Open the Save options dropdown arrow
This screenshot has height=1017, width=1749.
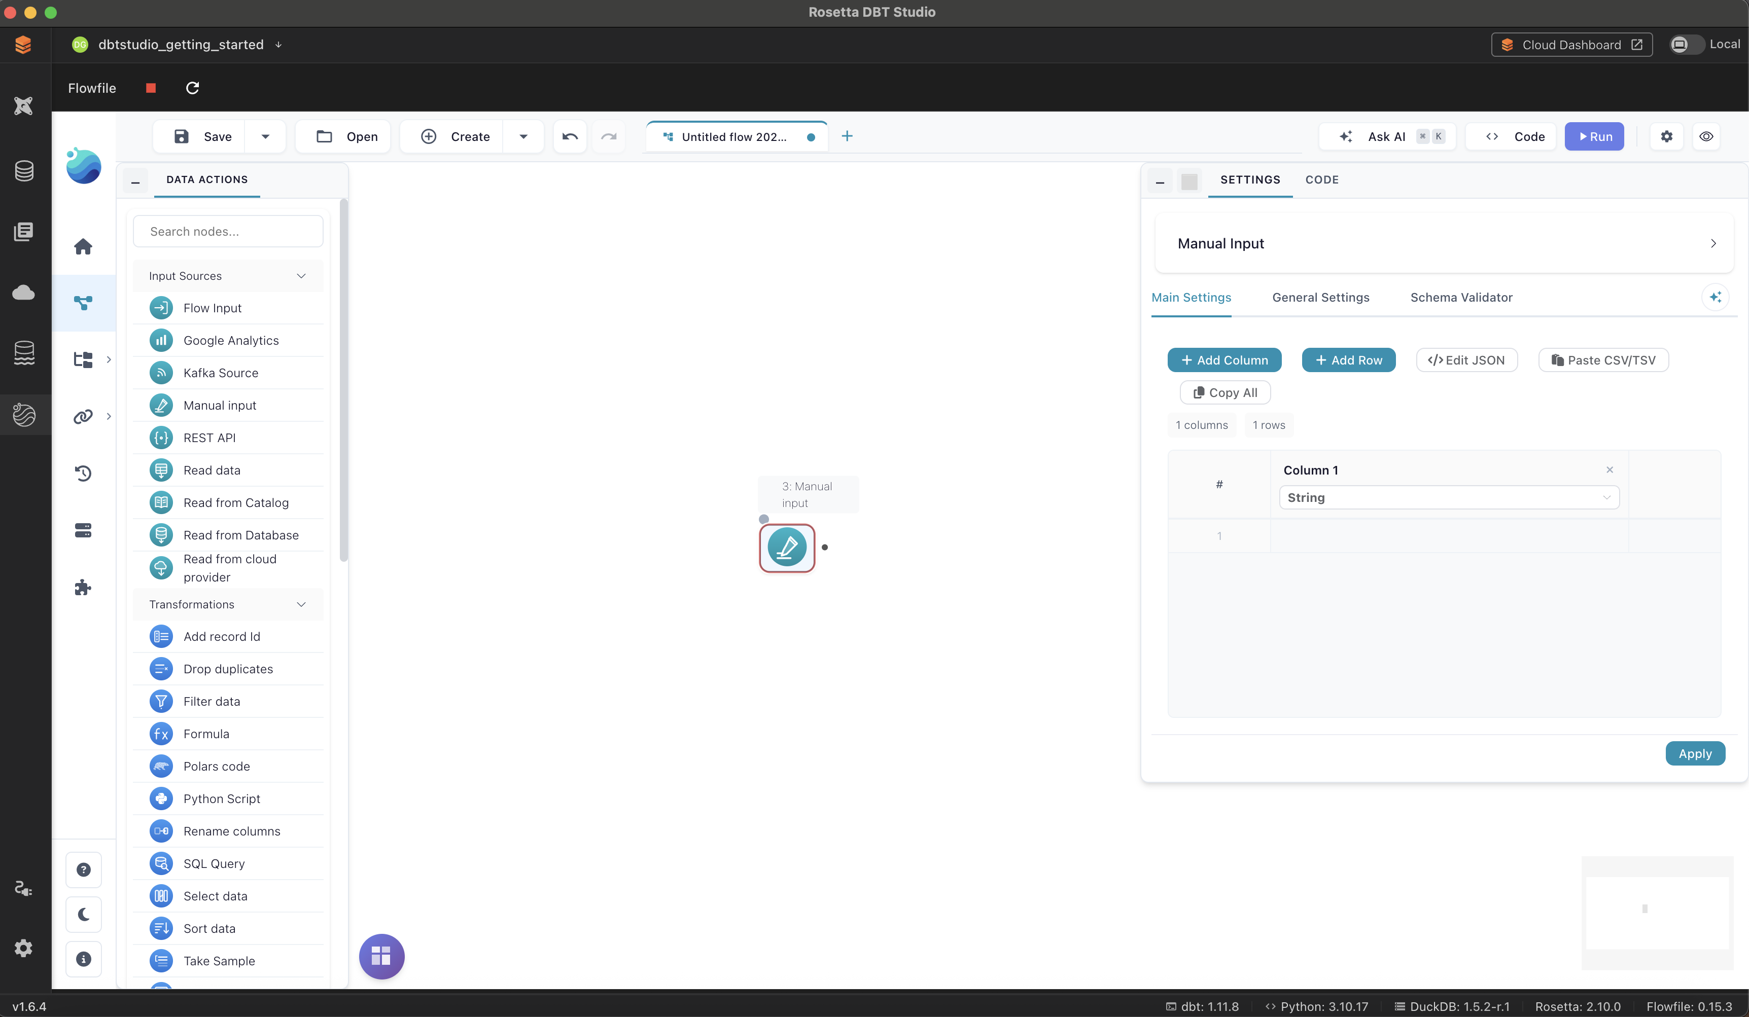click(x=265, y=137)
